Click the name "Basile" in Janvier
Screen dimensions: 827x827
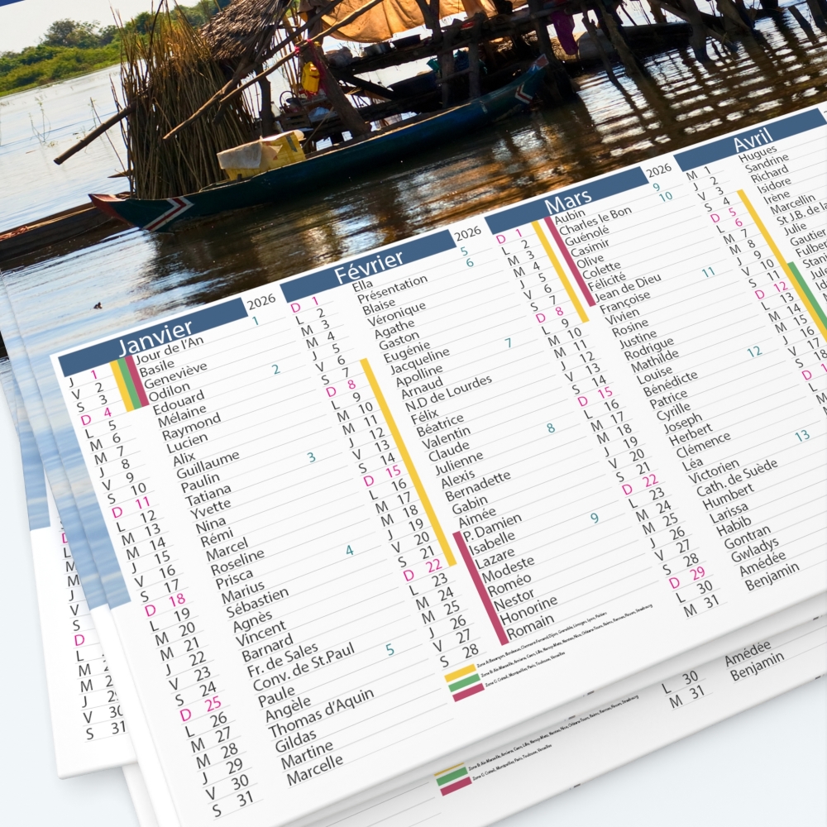(x=156, y=368)
